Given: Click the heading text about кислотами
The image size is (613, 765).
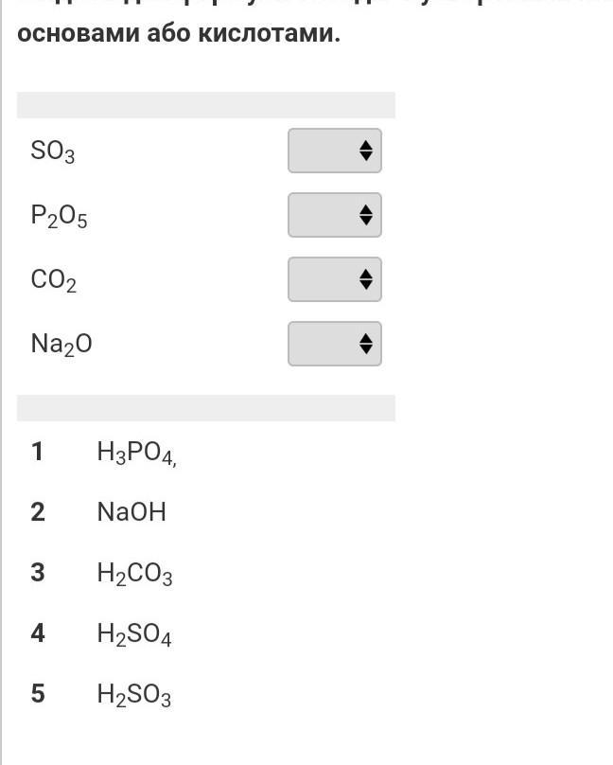Looking at the screenshot, I should (x=179, y=34).
